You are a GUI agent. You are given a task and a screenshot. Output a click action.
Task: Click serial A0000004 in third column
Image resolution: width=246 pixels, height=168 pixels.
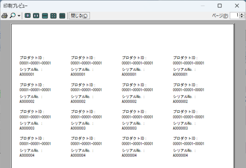pyautogui.click(x=129, y=155)
